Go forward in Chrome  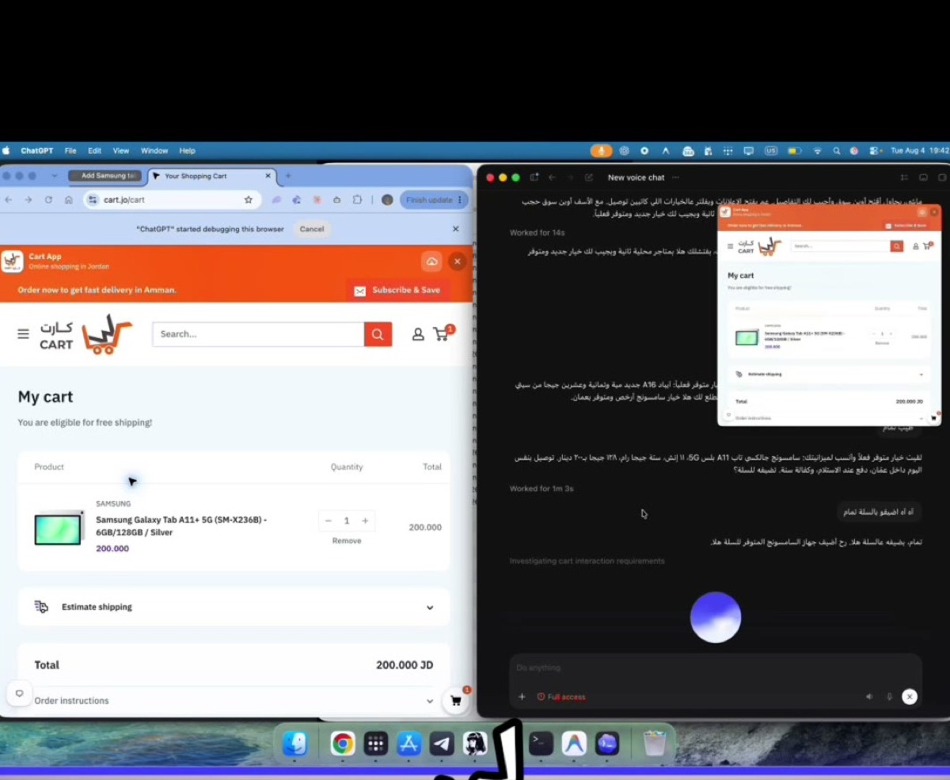click(x=28, y=200)
